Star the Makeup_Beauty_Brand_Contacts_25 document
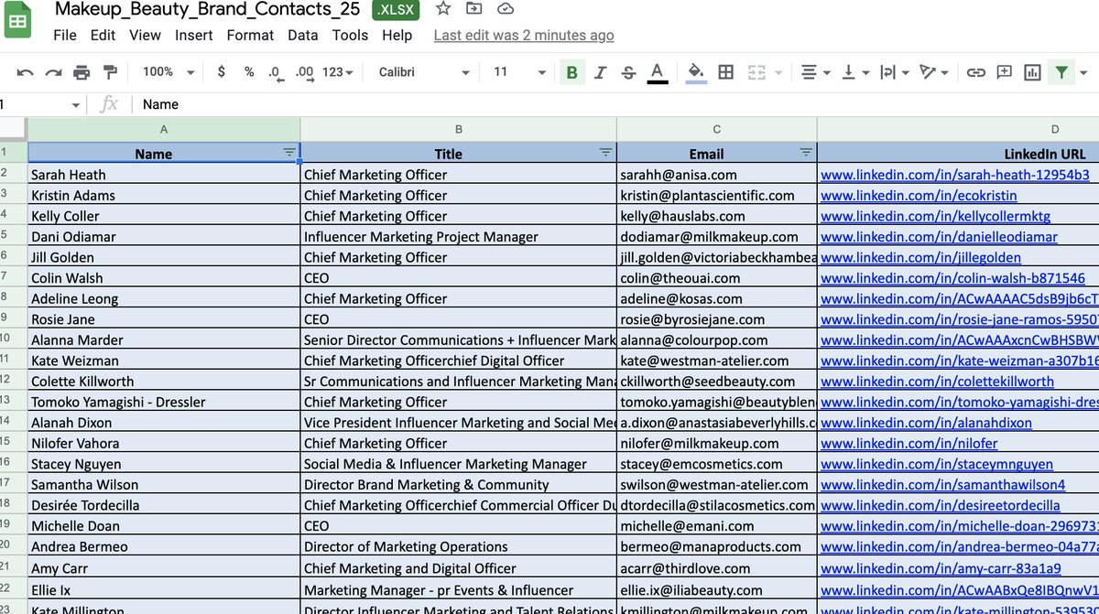This screenshot has width=1099, height=614. pyautogui.click(x=443, y=9)
